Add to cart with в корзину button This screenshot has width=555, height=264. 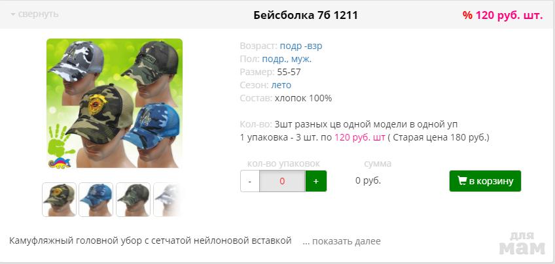(485, 181)
